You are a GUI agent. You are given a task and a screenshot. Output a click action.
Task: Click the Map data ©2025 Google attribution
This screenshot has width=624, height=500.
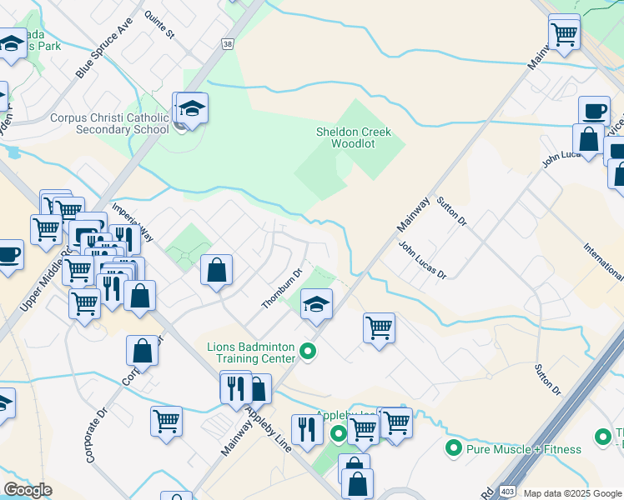pyautogui.click(x=572, y=493)
